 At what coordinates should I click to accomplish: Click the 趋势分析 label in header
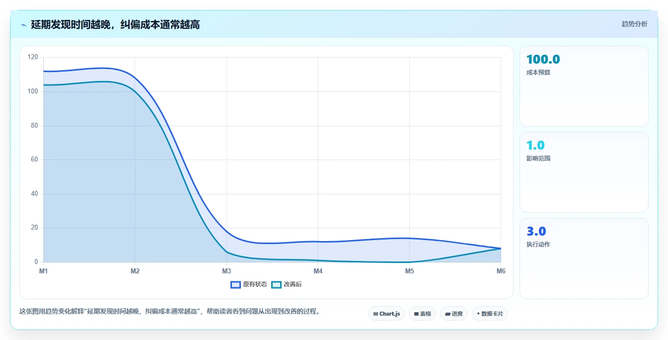[x=634, y=24]
